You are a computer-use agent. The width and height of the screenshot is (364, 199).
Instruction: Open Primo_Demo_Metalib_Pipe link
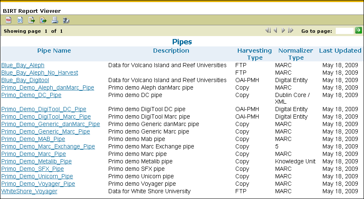37,161
